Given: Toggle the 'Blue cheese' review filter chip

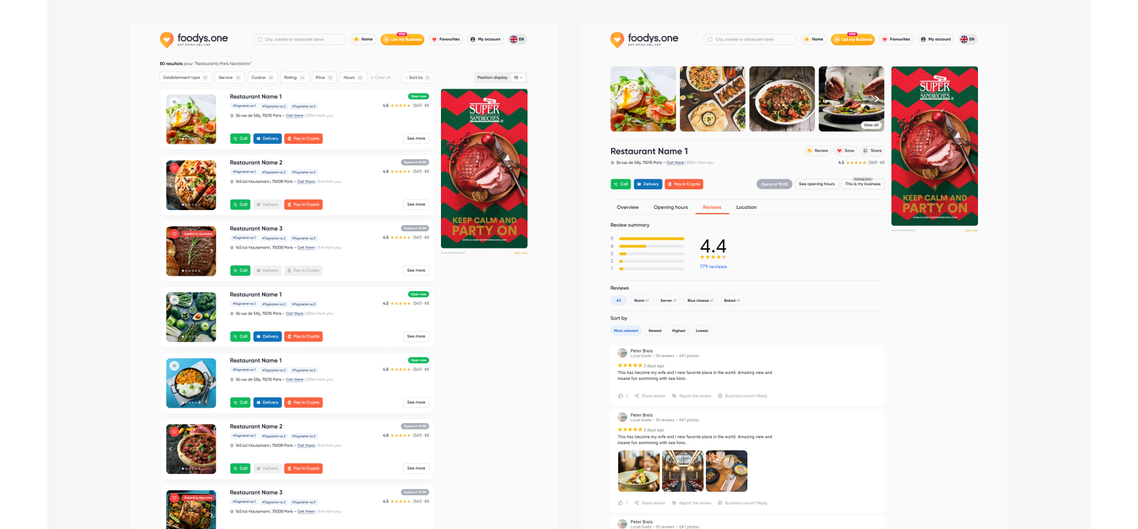Looking at the screenshot, I should pyautogui.click(x=700, y=301).
